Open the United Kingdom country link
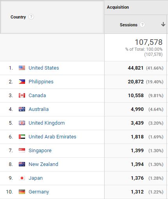The image size is (168, 199). coord(47,123)
